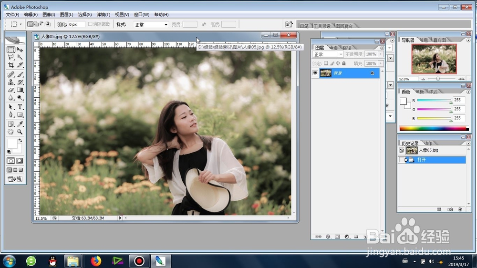This screenshot has width=477, height=268.
Task: Select the History Brush tool
Action: click(x=20, y=82)
